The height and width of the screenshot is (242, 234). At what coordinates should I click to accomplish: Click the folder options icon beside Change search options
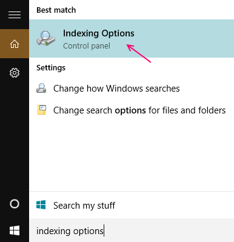(42, 110)
